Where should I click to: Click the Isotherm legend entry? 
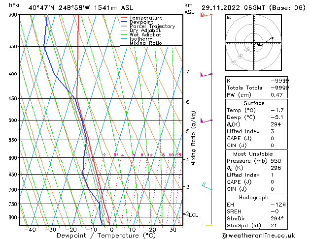137,39
